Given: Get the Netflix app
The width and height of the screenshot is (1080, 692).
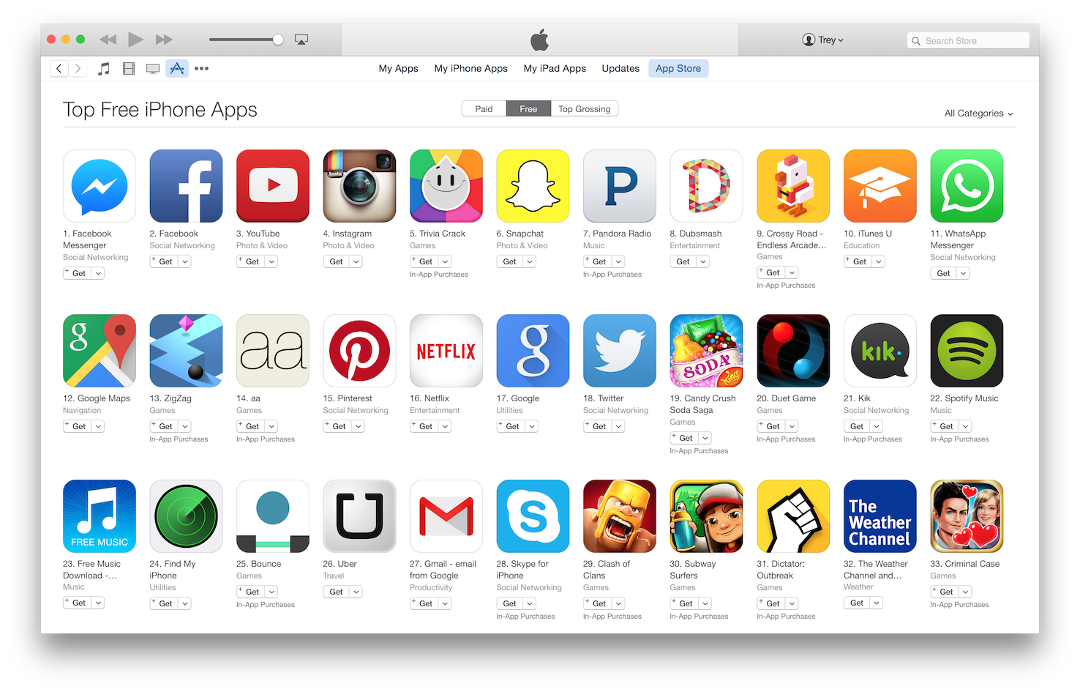Looking at the screenshot, I should pyautogui.click(x=423, y=426).
